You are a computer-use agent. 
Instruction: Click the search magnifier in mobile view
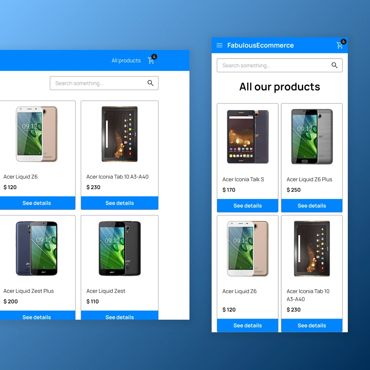pyautogui.click(x=334, y=65)
